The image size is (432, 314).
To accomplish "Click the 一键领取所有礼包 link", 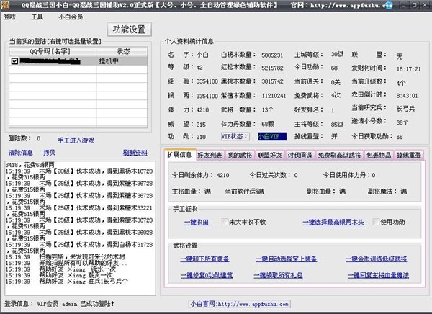I will (x=278, y=275).
